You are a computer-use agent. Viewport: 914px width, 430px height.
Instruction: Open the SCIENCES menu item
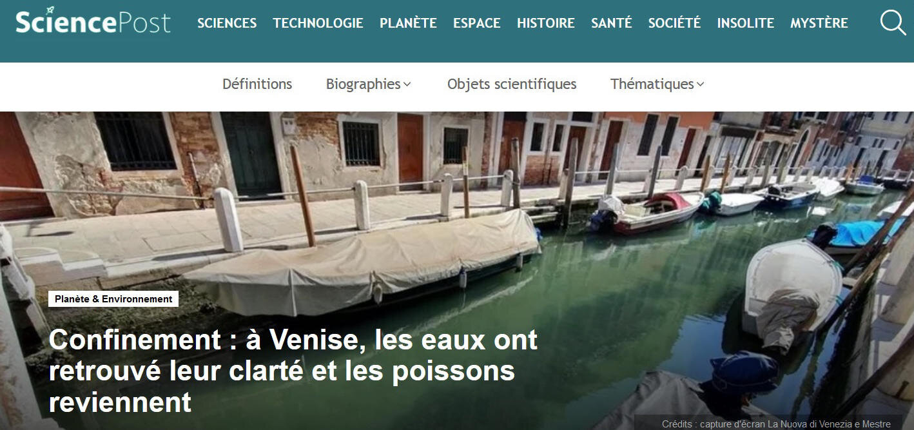pyautogui.click(x=227, y=23)
